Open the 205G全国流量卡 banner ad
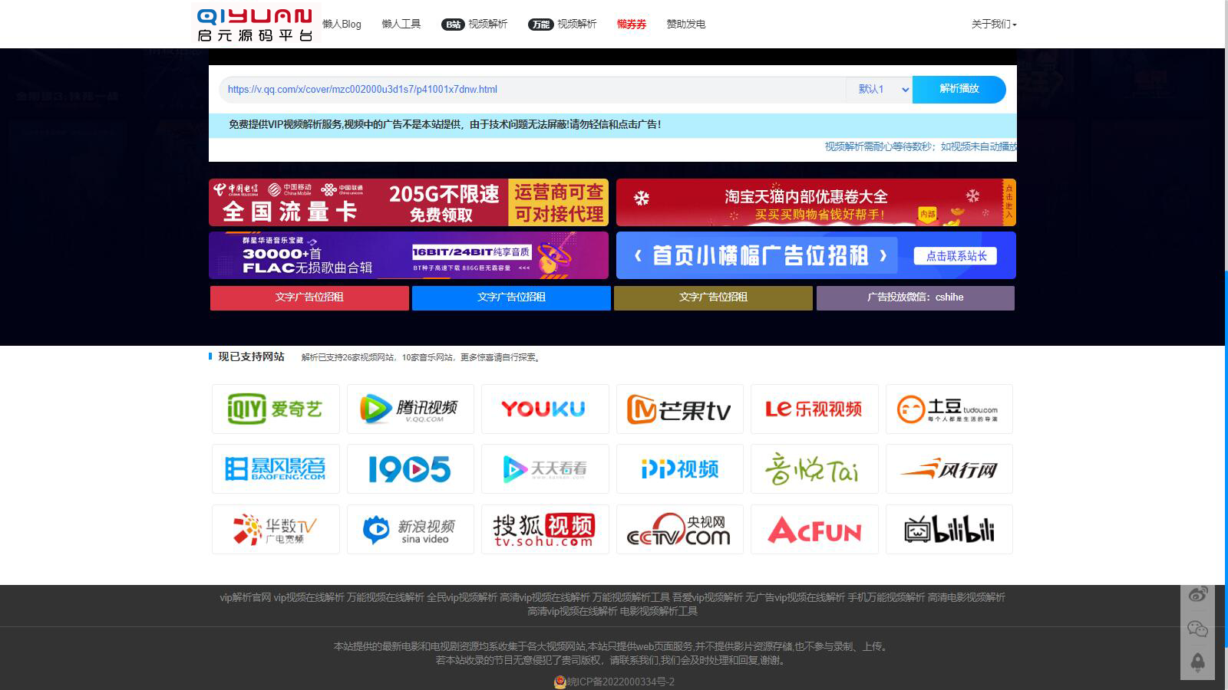Image resolution: width=1228 pixels, height=690 pixels. (x=408, y=202)
